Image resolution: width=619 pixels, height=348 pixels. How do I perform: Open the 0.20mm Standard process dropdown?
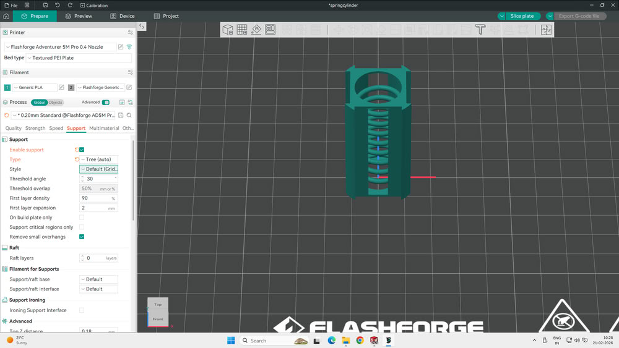[64, 115]
